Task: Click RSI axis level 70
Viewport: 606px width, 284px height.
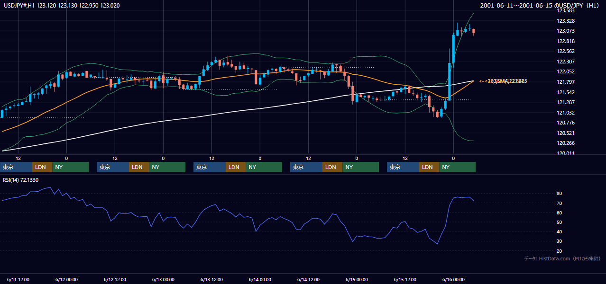Action: [560, 203]
